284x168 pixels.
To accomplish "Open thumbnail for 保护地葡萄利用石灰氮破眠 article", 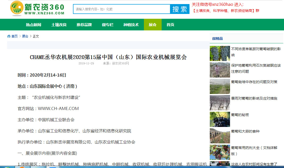I will (x=220, y=70).
